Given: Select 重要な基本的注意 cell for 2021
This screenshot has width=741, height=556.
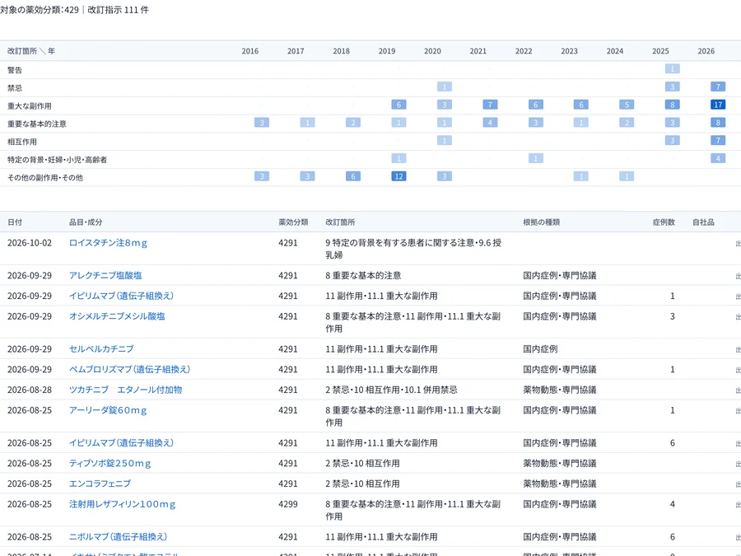Looking at the screenshot, I should click(490, 123).
